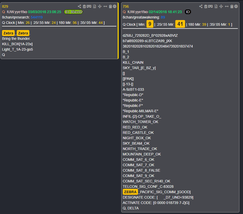Screen dimensions: 243x214
Task: Click the tripcode !UW.yye1fxo on post 829
Action: point(17,12)
